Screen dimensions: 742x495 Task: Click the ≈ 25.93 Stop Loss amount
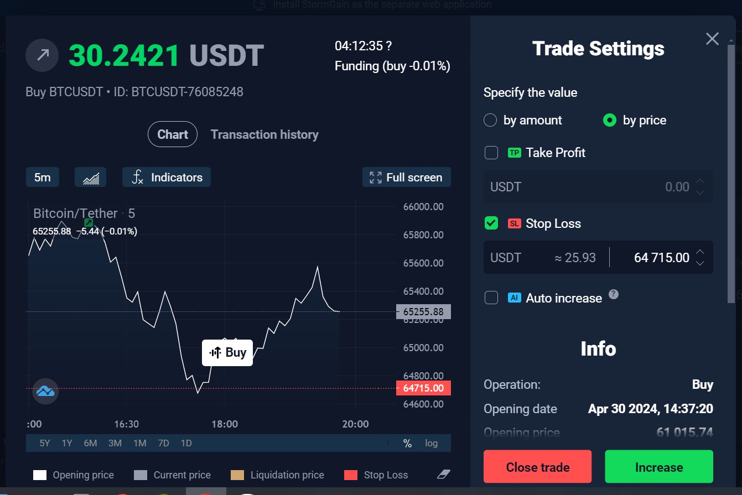(x=575, y=257)
